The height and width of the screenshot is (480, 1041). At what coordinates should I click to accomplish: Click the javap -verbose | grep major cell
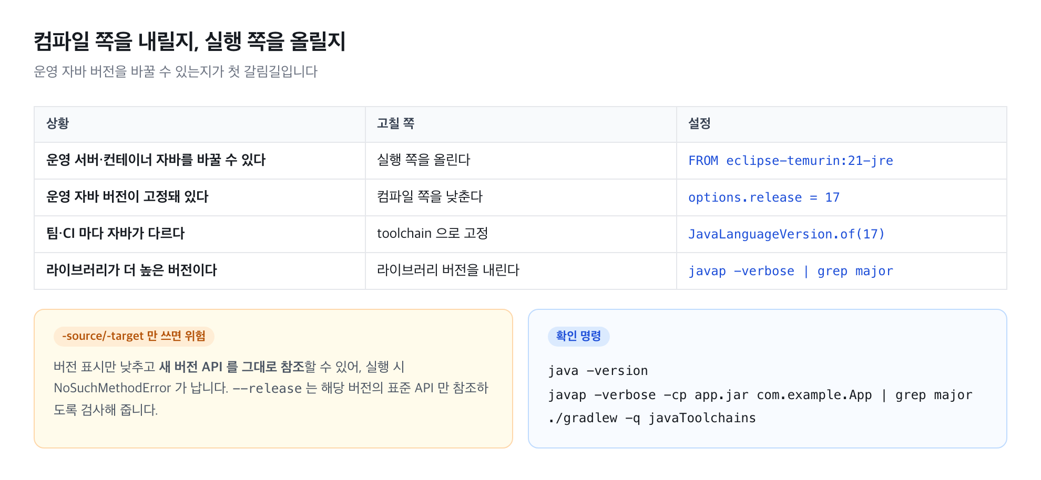842,271
